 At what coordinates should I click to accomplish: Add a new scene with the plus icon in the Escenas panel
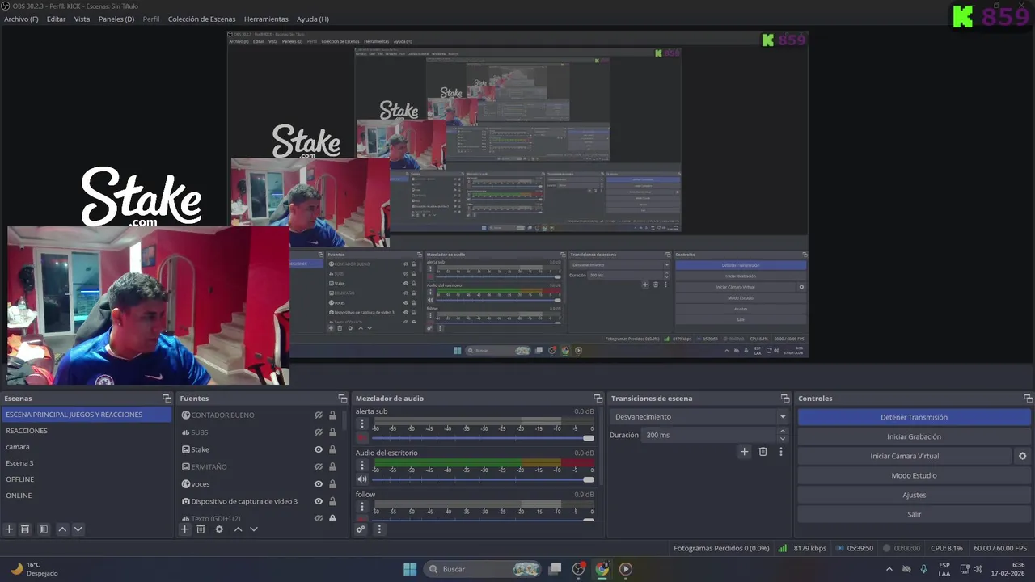pyautogui.click(x=10, y=529)
